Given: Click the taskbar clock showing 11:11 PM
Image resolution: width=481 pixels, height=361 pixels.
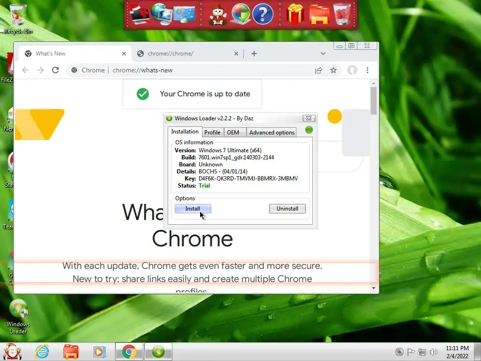Looking at the screenshot, I should click(x=457, y=352).
